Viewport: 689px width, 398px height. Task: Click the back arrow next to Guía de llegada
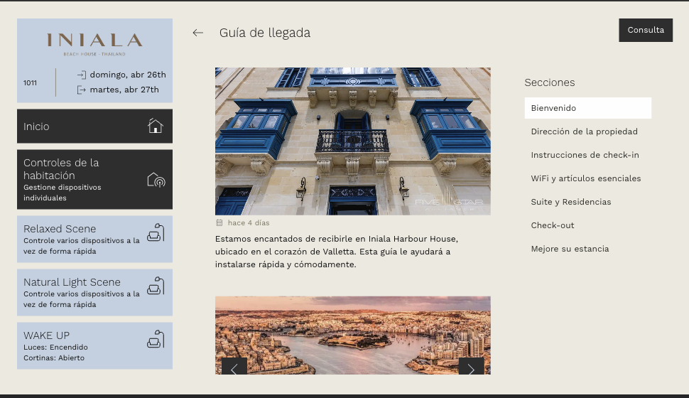pyautogui.click(x=197, y=33)
